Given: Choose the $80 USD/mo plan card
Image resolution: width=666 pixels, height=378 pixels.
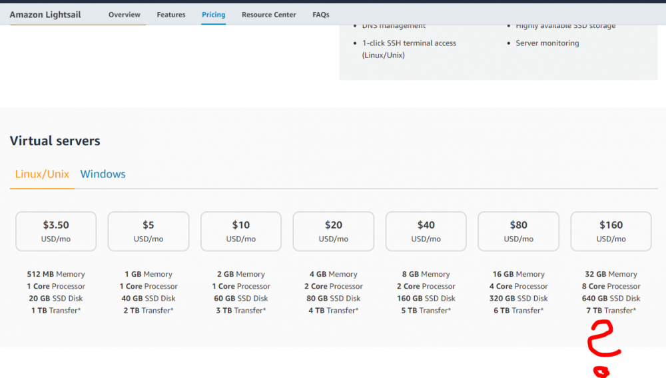Looking at the screenshot, I should 518,231.
